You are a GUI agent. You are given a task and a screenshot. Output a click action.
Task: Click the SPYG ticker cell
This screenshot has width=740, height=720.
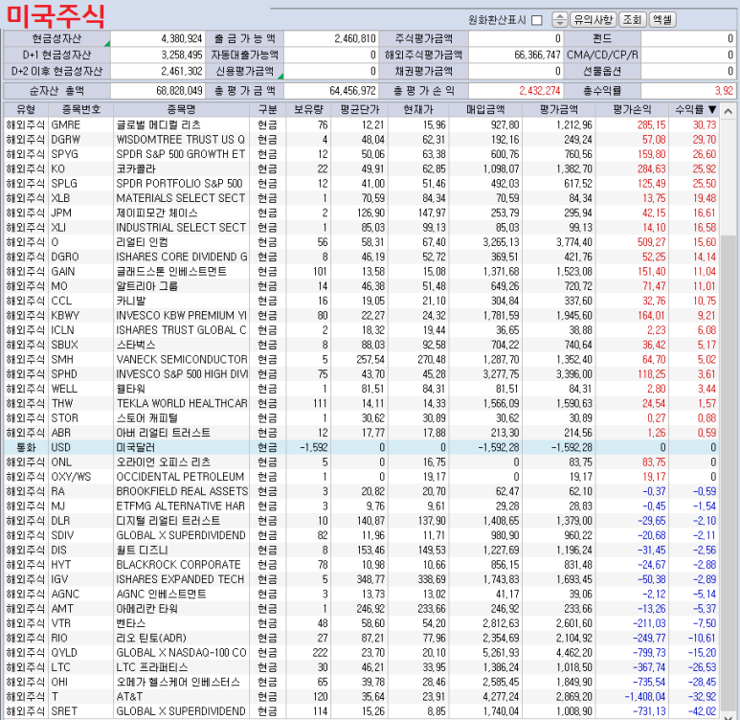tap(80, 154)
